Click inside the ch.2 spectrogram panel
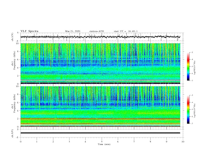The image size is (206, 159). pyautogui.click(x=100, y=107)
